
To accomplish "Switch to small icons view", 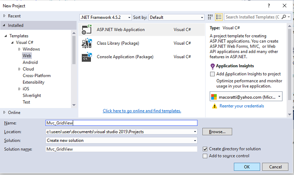I will click(210, 17).
